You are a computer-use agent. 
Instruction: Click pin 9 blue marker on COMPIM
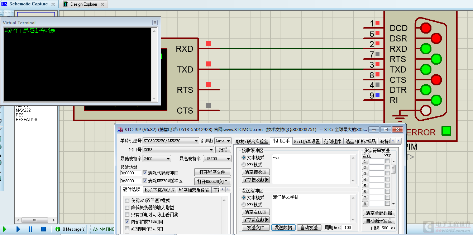[377, 95]
